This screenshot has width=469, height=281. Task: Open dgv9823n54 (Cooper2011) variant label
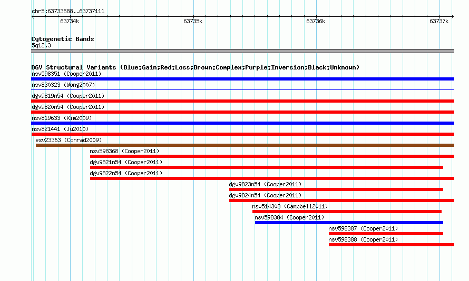tap(265, 184)
